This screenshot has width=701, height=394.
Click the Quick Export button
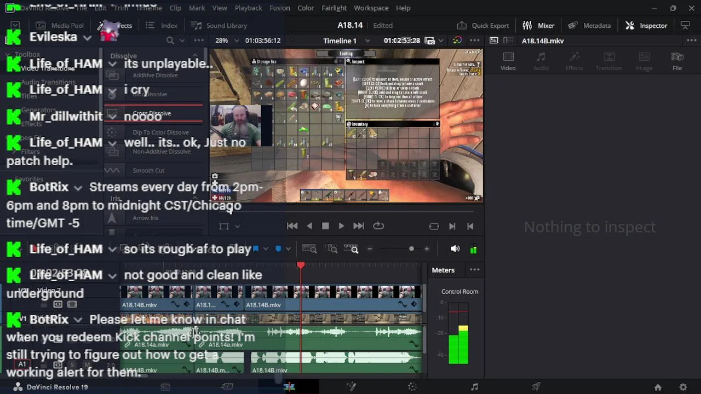[x=482, y=25]
